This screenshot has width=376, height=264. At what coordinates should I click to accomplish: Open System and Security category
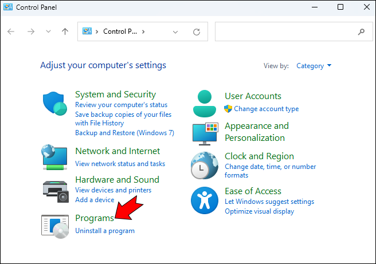click(116, 94)
